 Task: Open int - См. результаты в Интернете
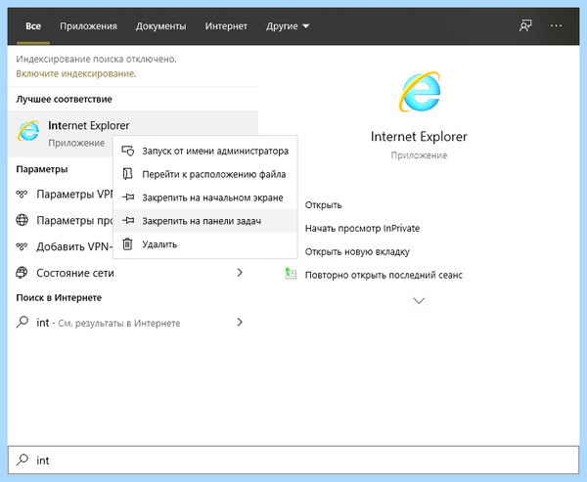pyautogui.click(x=133, y=322)
